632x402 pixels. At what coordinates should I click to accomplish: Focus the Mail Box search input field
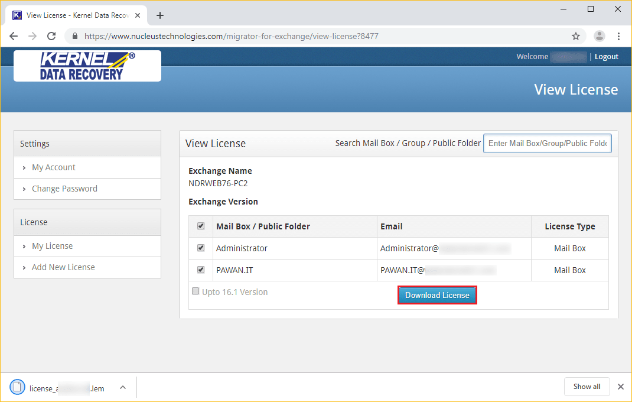pos(548,143)
